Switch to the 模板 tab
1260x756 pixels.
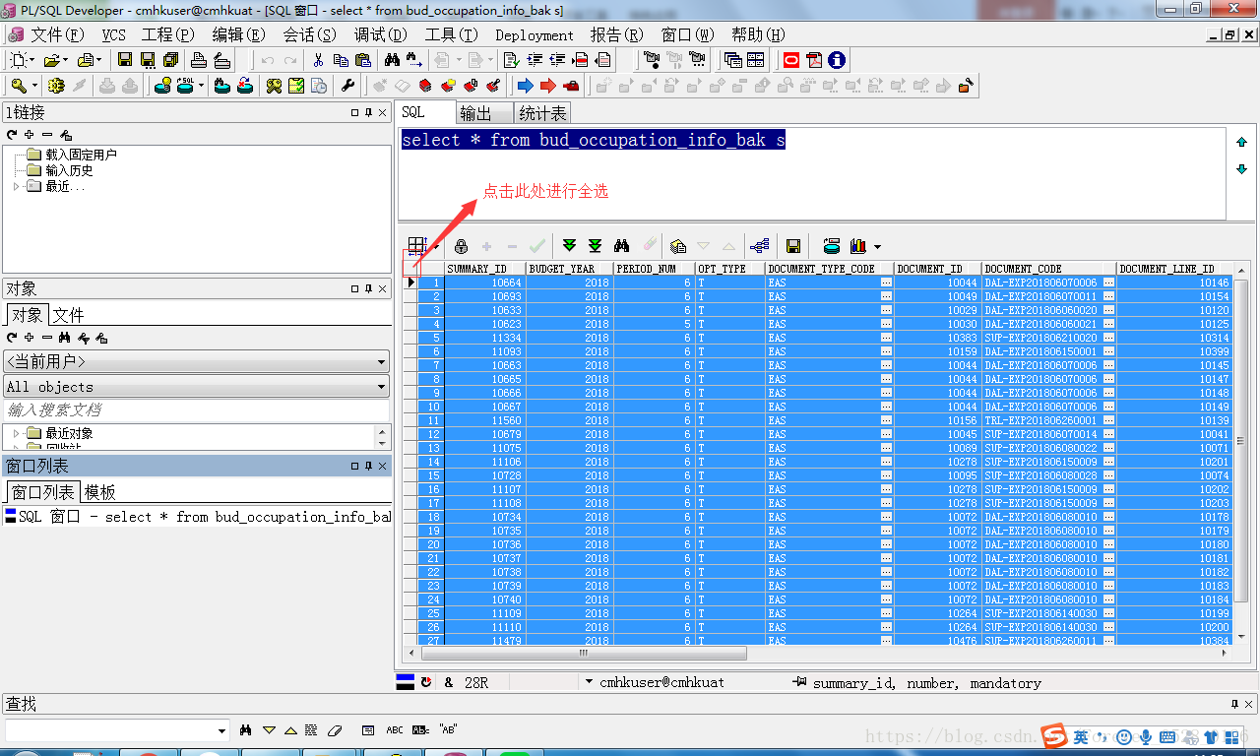(x=99, y=492)
